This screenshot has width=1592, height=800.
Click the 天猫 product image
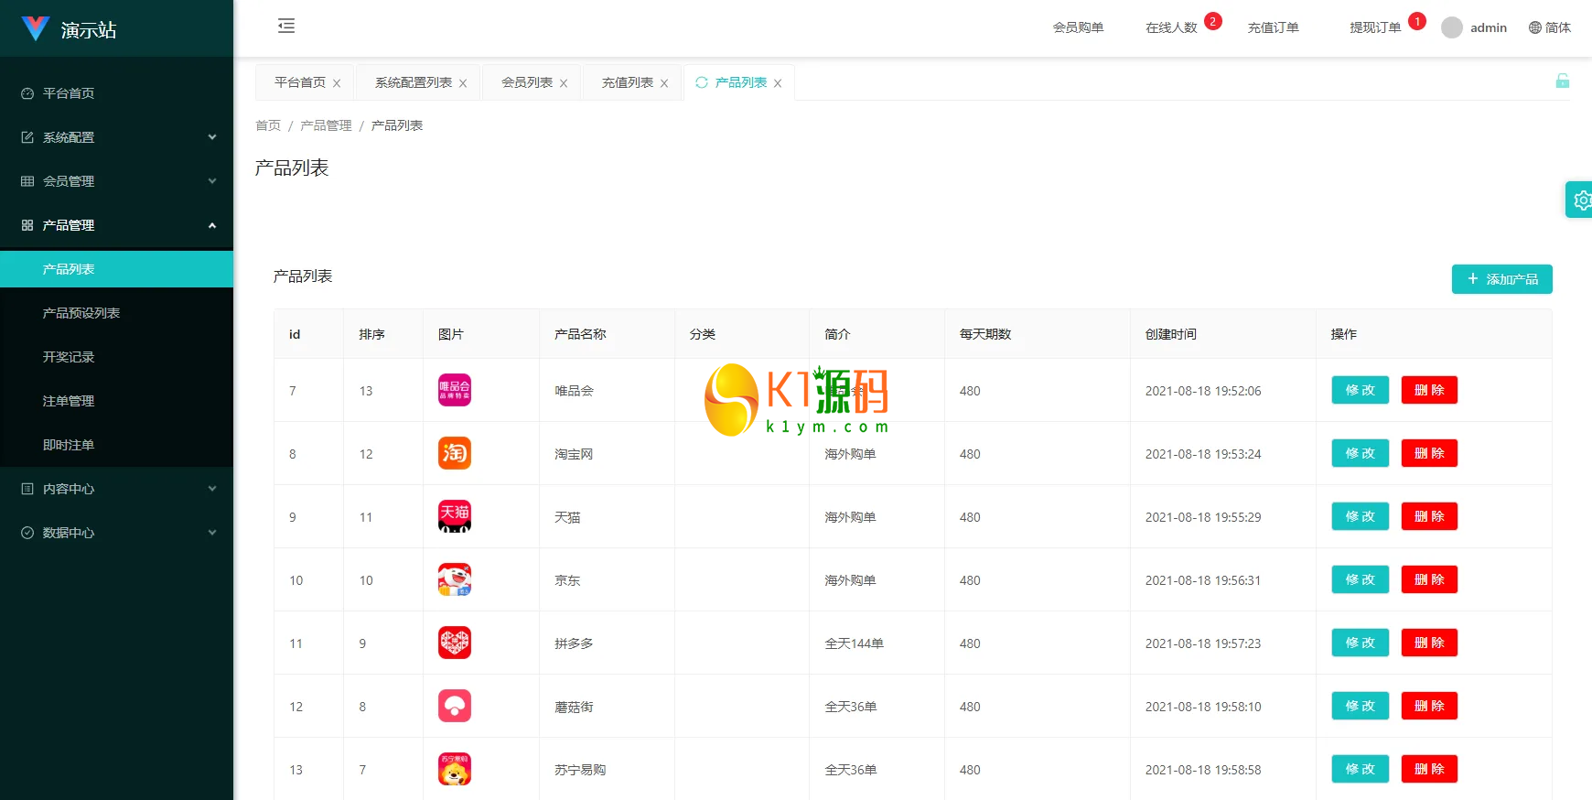coord(455,516)
